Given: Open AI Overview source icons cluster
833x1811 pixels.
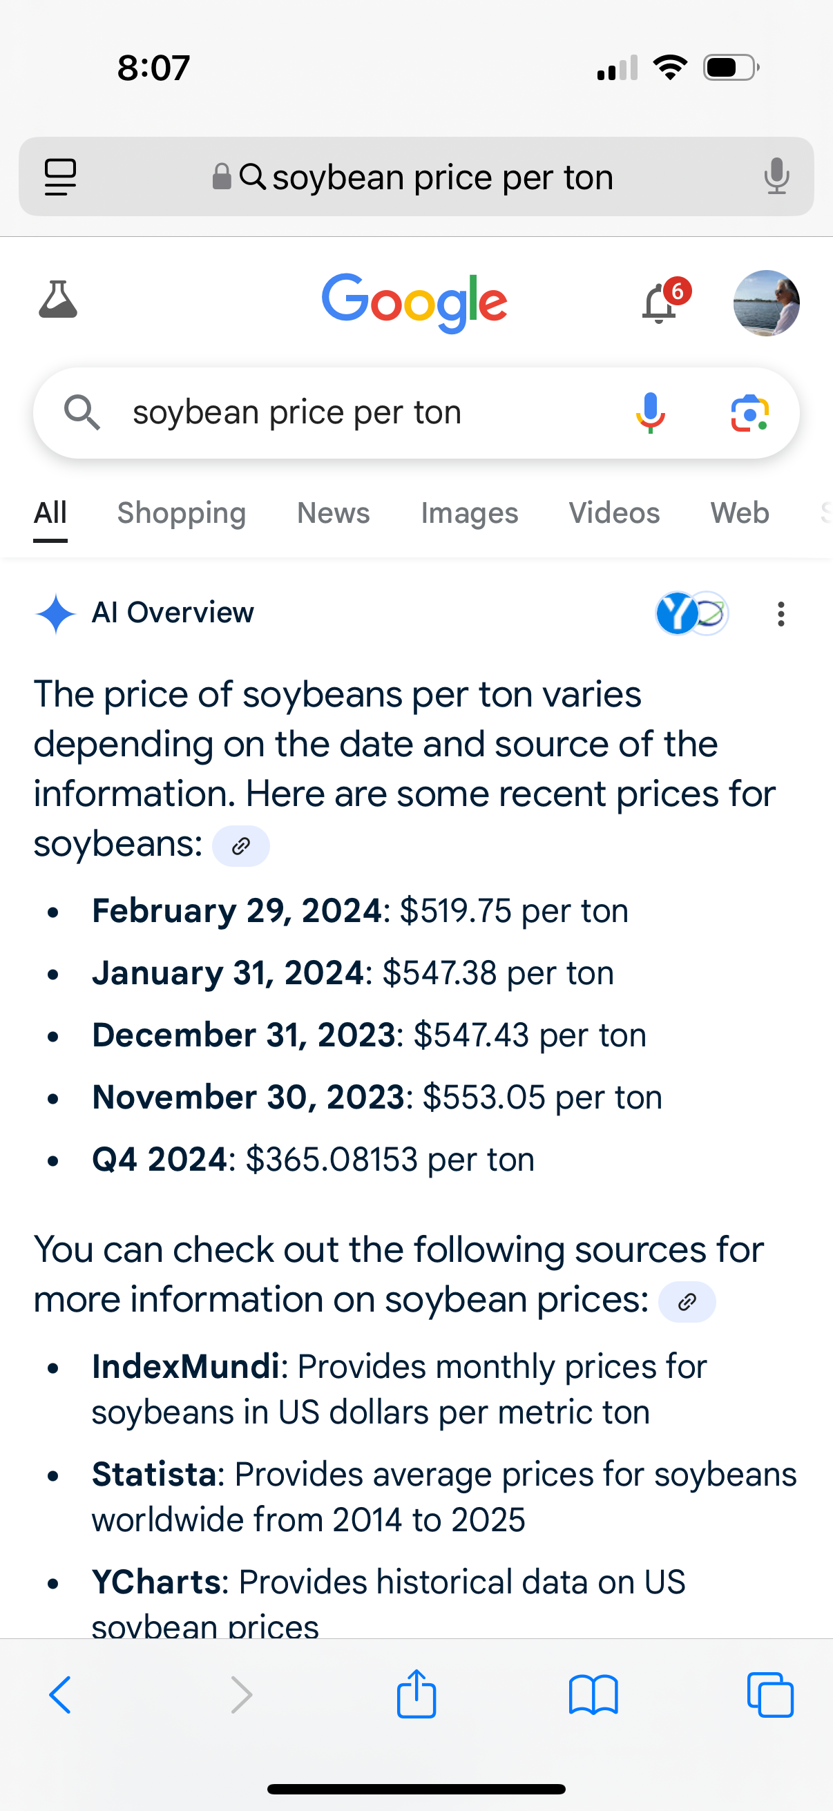Looking at the screenshot, I should point(691,613).
